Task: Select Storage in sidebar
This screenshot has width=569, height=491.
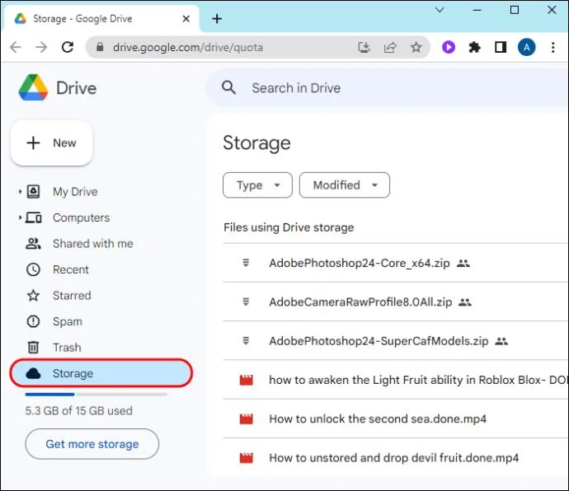Action: (101, 373)
